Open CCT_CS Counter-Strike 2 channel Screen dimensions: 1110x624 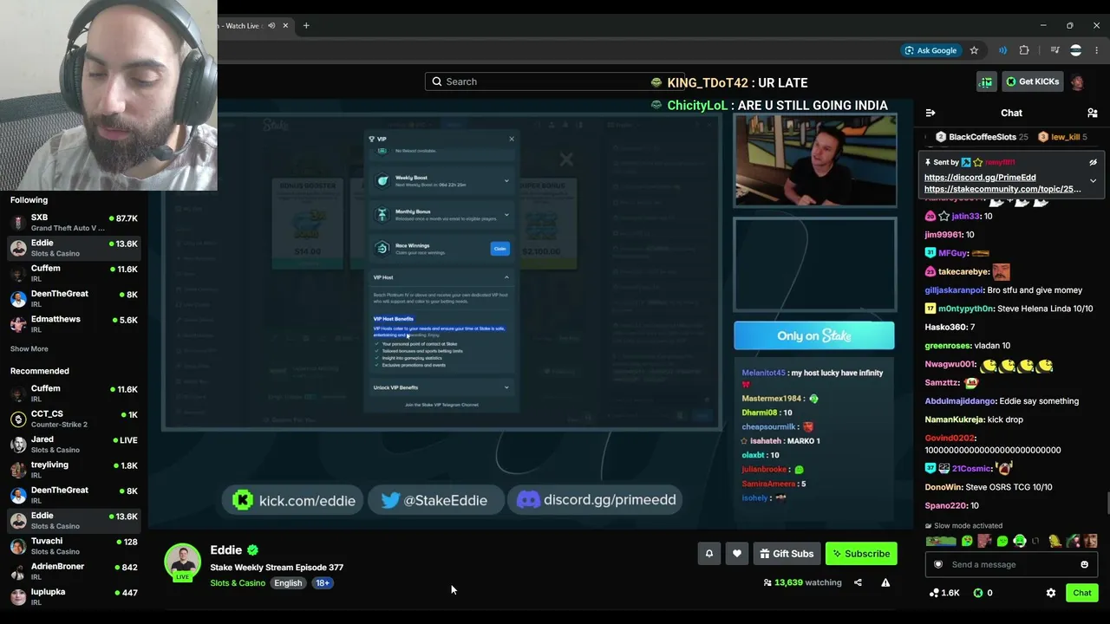[x=74, y=419]
